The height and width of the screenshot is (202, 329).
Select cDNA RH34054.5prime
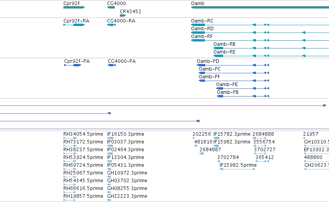pyautogui.click(x=83, y=134)
